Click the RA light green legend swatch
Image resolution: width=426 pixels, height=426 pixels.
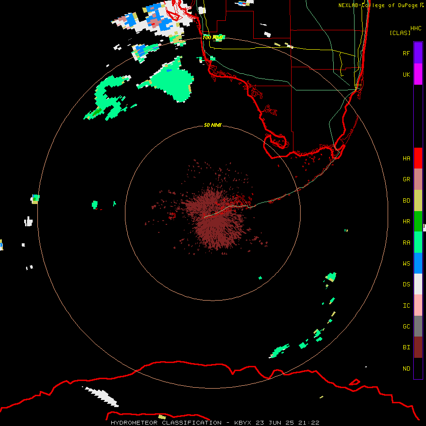[x=418, y=242]
